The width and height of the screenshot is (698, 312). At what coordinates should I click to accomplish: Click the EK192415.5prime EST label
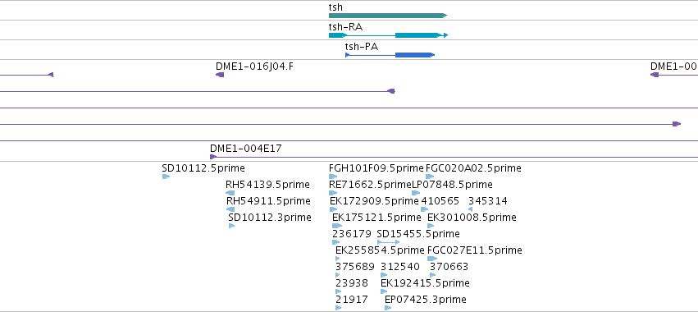point(425,283)
